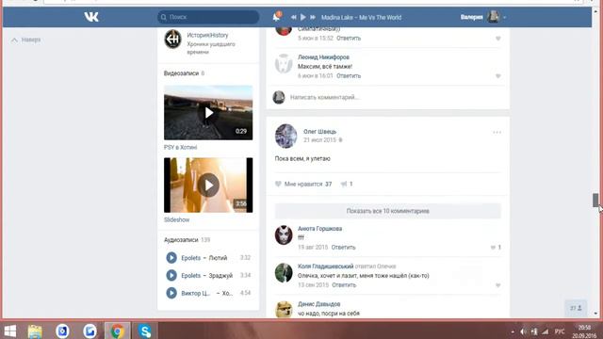Skip to previous track in header player
The width and height of the screenshot is (603, 339).
click(293, 17)
